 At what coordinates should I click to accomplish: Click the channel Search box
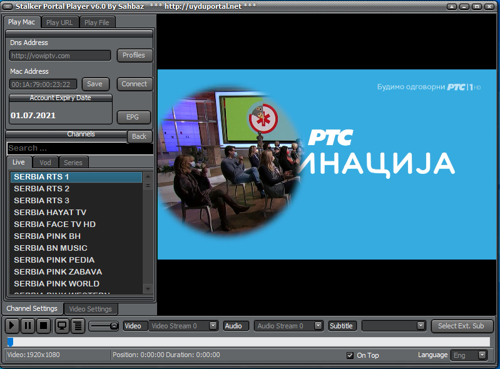(x=79, y=148)
